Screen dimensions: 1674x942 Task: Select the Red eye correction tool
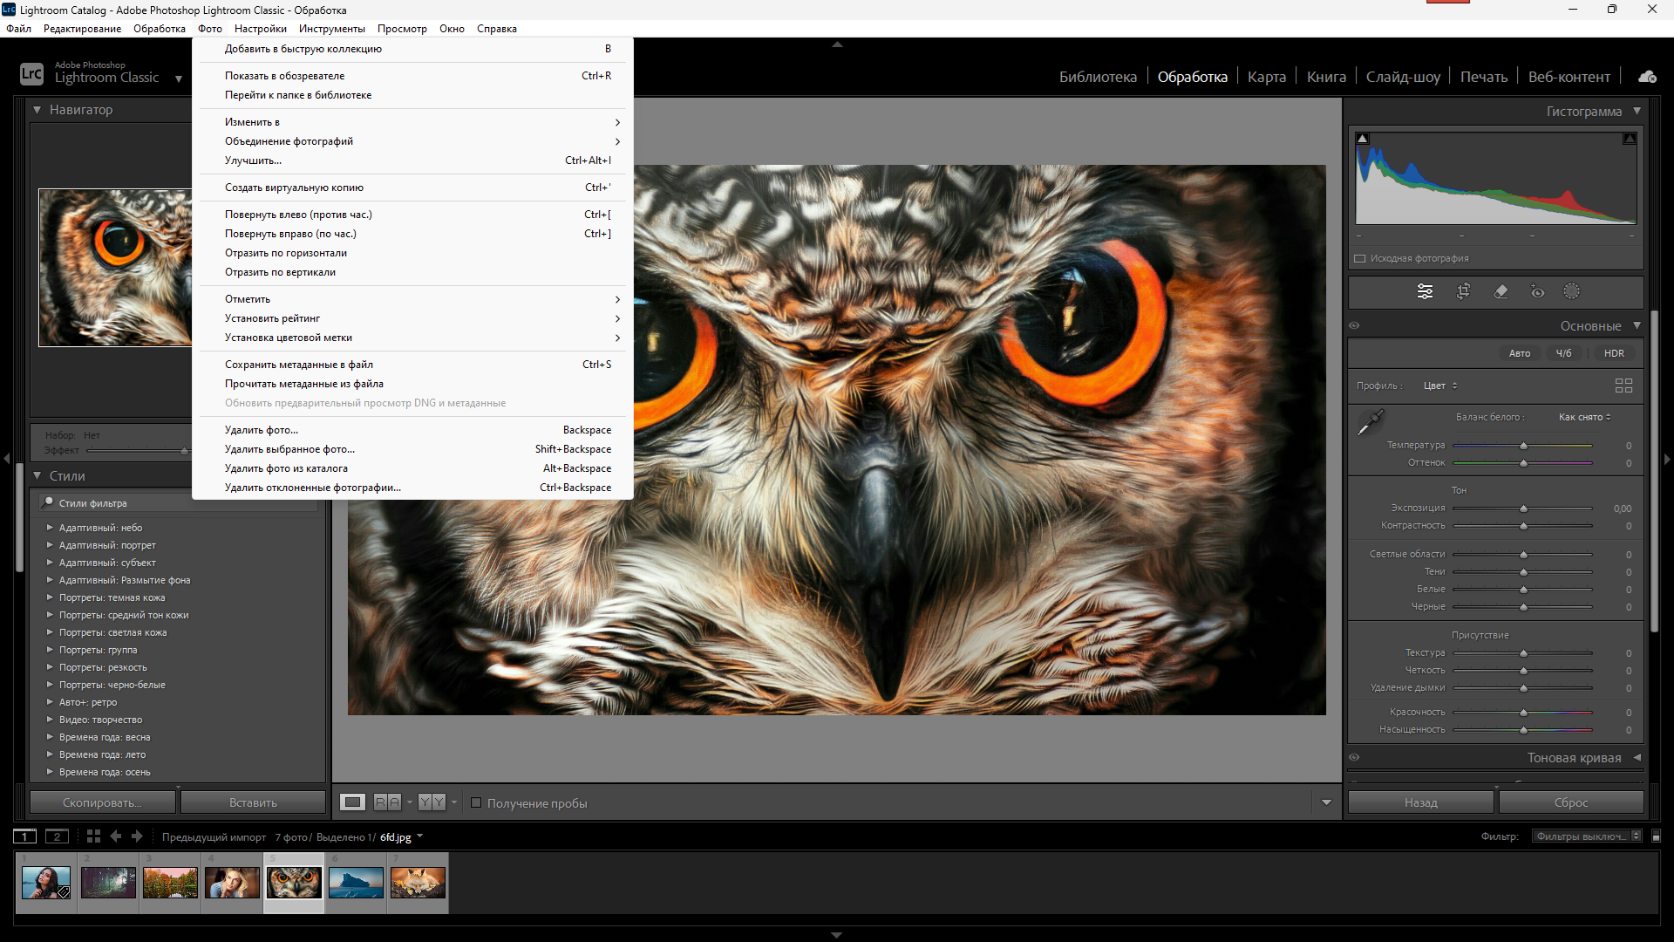(x=1537, y=291)
